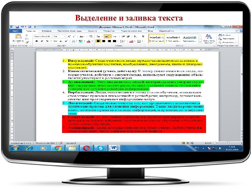
Task: Switch to the Рассылки (Mailings) tab
Action: click(109, 31)
